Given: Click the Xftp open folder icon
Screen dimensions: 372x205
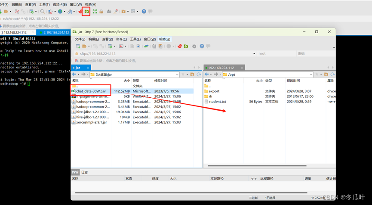Looking at the screenshot, I should pyautogui.click(x=84, y=46).
